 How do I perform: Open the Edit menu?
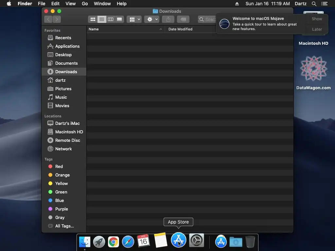click(55, 4)
